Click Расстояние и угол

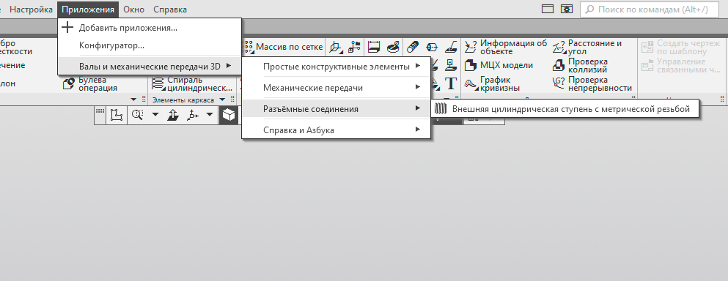pos(587,47)
